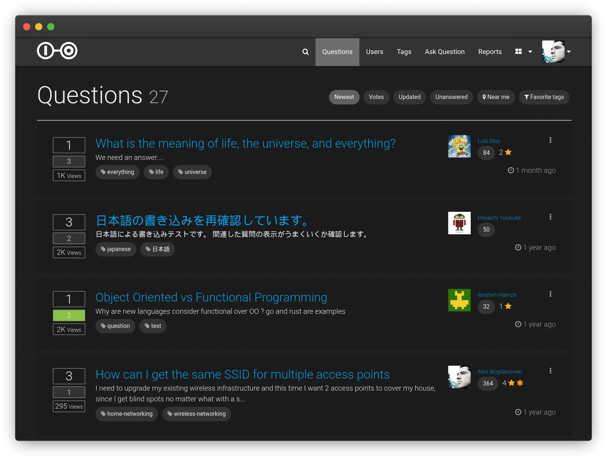Image resolution: width=607 pixels, height=456 pixels.
Task: Click the tag icon on japanese tag
Action: (104, 249)
